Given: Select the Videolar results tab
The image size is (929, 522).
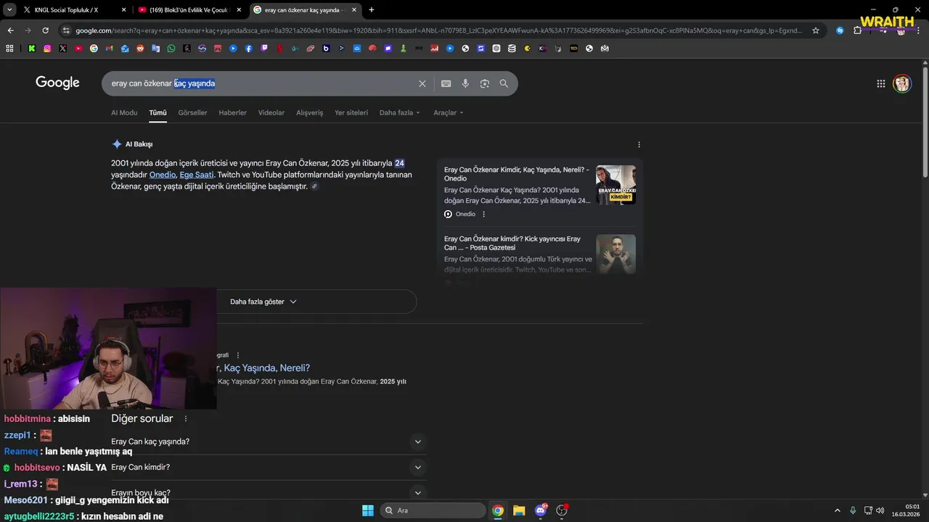Looking at the screenshot, I should point(271,112).
